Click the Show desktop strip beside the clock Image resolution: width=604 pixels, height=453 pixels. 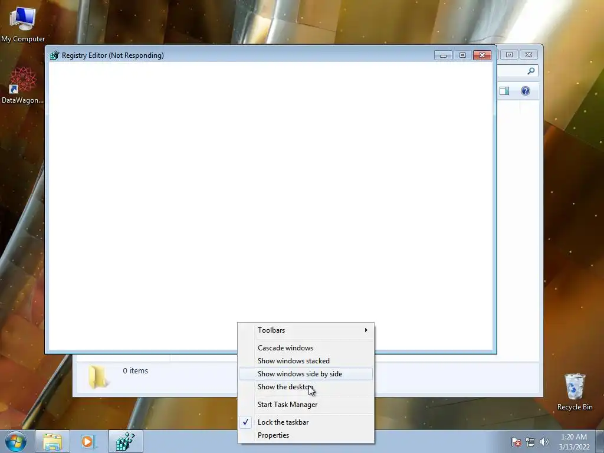pyautogui.click(x=600, y=441)
